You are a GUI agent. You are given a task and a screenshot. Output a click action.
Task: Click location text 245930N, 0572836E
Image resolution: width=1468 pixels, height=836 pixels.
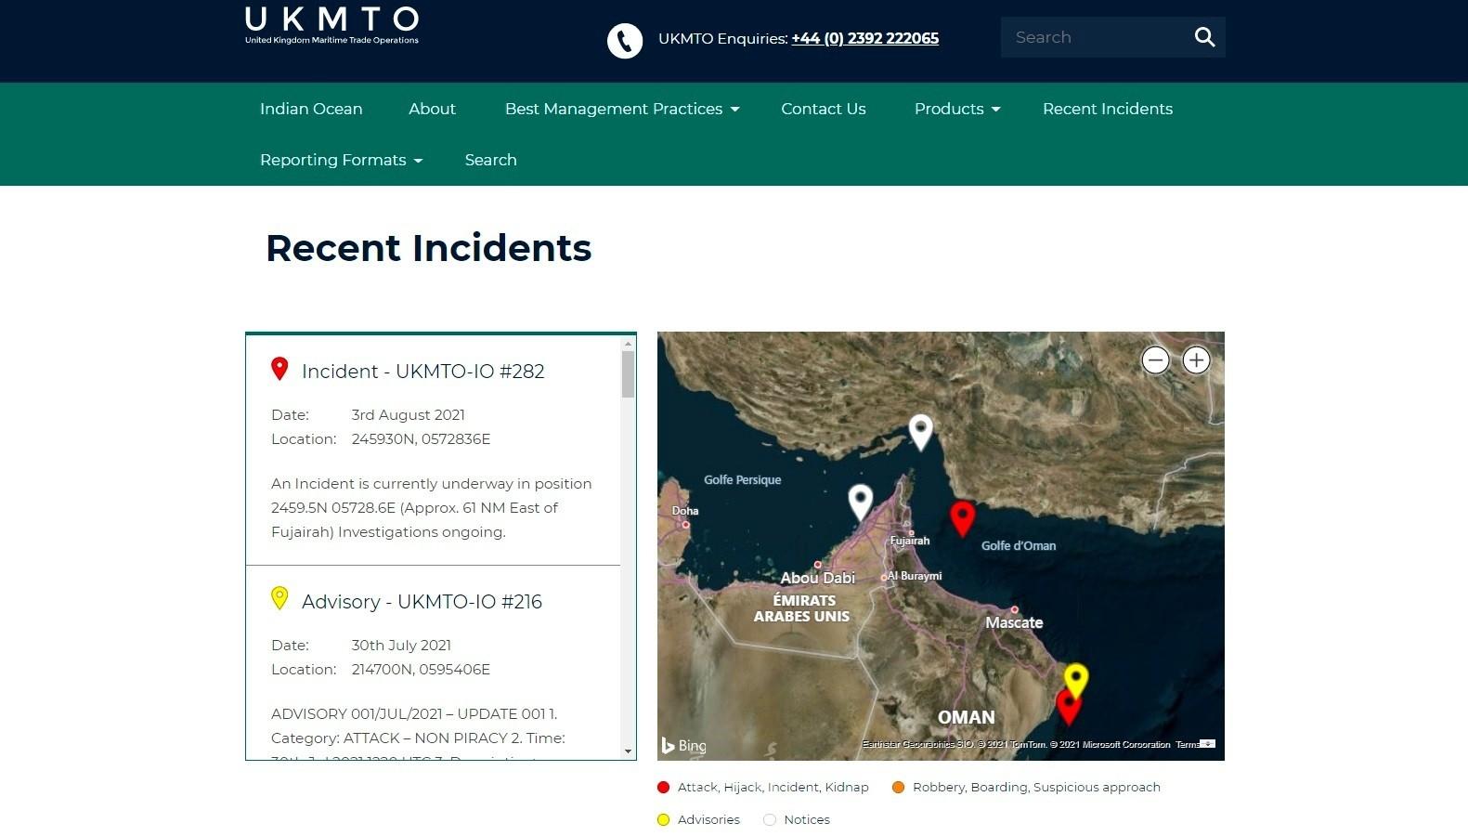point(421,438)
